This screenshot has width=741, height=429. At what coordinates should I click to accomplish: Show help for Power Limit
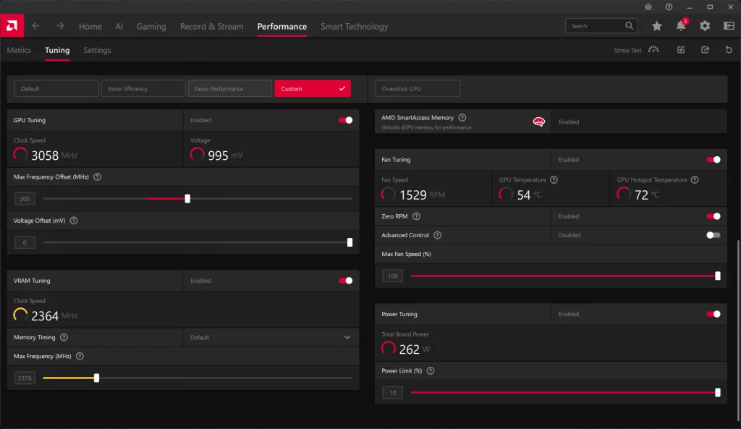point(431,371)
